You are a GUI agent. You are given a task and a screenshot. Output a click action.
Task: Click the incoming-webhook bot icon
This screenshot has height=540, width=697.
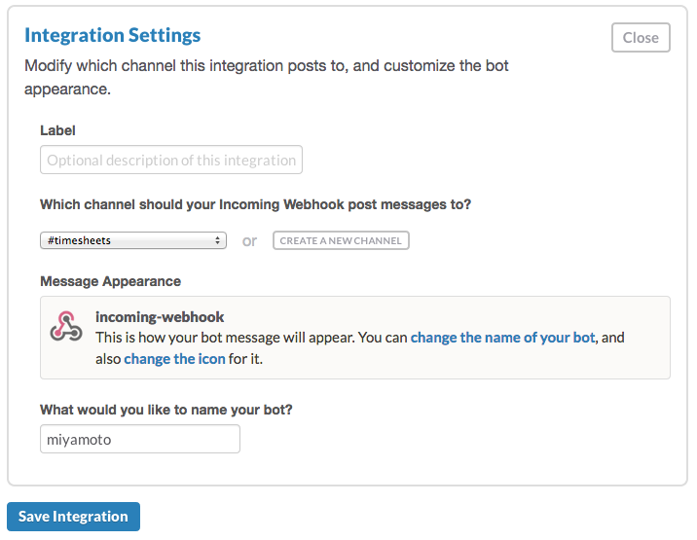[x=65, y=328]
